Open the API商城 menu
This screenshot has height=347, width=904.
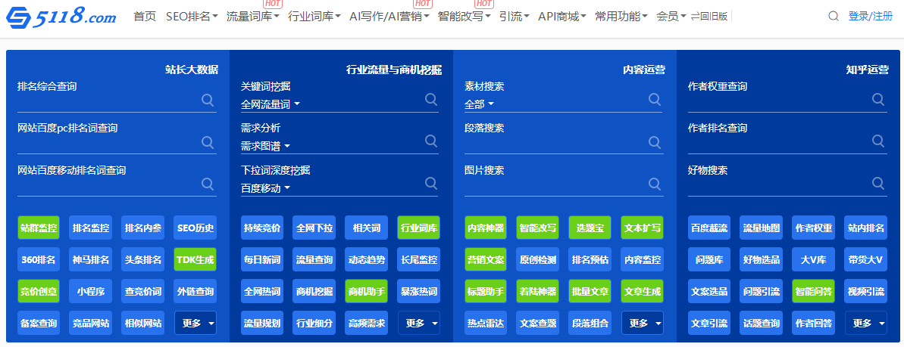click(562, 17)
